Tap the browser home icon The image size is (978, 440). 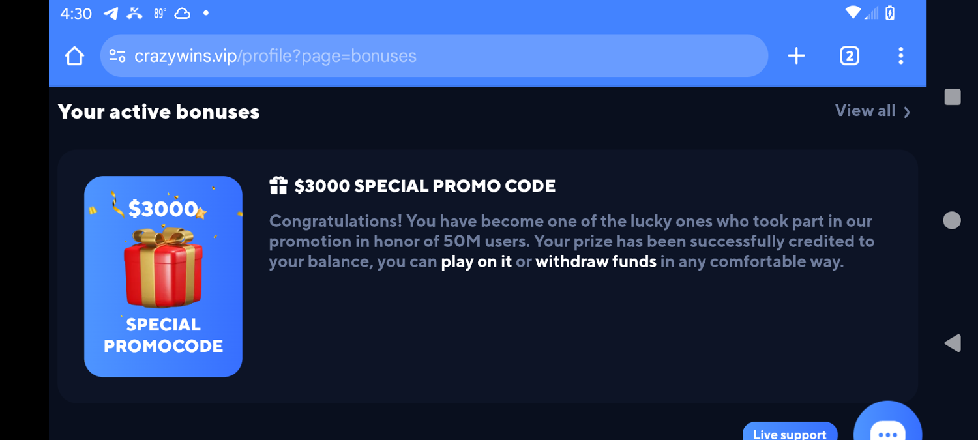(x=75, y=56)
